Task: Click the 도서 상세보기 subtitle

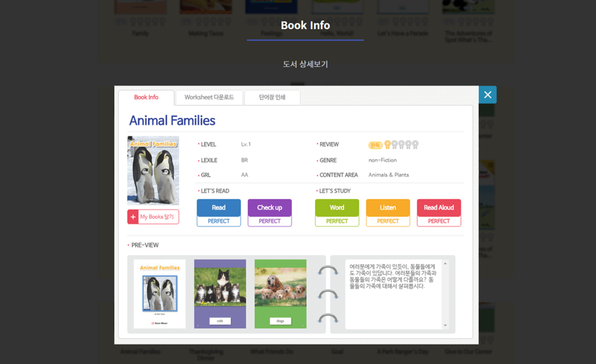Action: pos(305,64)
